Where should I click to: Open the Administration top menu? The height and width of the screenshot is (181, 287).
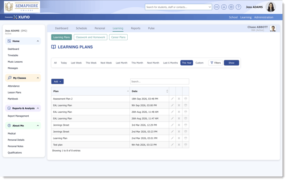[263, 17]
